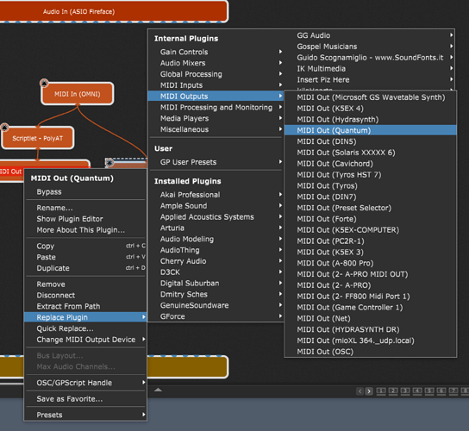The height and width of the screenshot is (431, 469).
Task: Click the corner icon on MIDI In (OMNI) block
Action: tap(44, 83)
